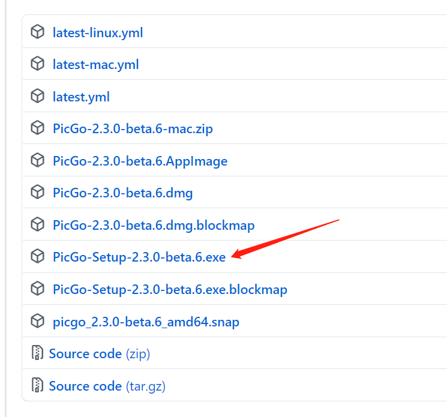
Task: Click package icon beside PicGo-Setup-2.3.0-beta.6.exe
Action: pos(37,257)
